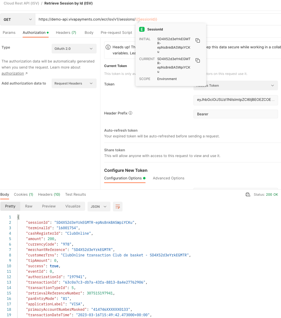Image resolution: width=281 pixels, height=318 pixels.
Task: Click the network security icon near Status 200 OK
Action: click(x=248, y=194)
